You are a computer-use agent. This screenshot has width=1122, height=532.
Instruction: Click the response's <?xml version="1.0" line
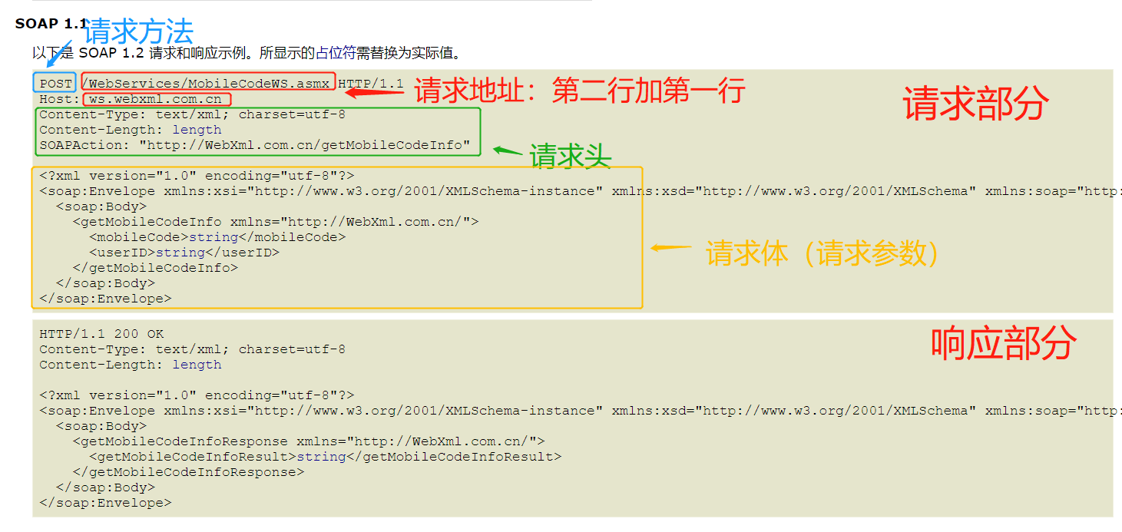(x=197, y=395)
